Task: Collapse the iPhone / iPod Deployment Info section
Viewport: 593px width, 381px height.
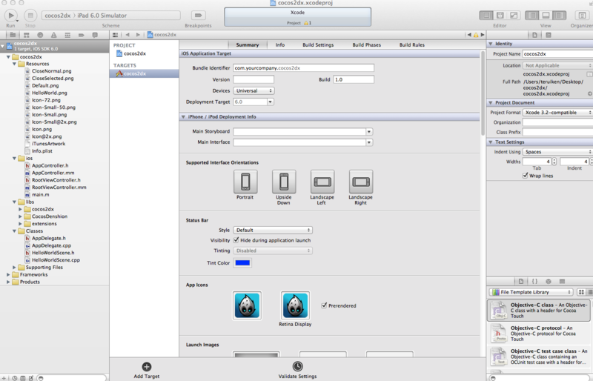Action: tap(183, 117)
